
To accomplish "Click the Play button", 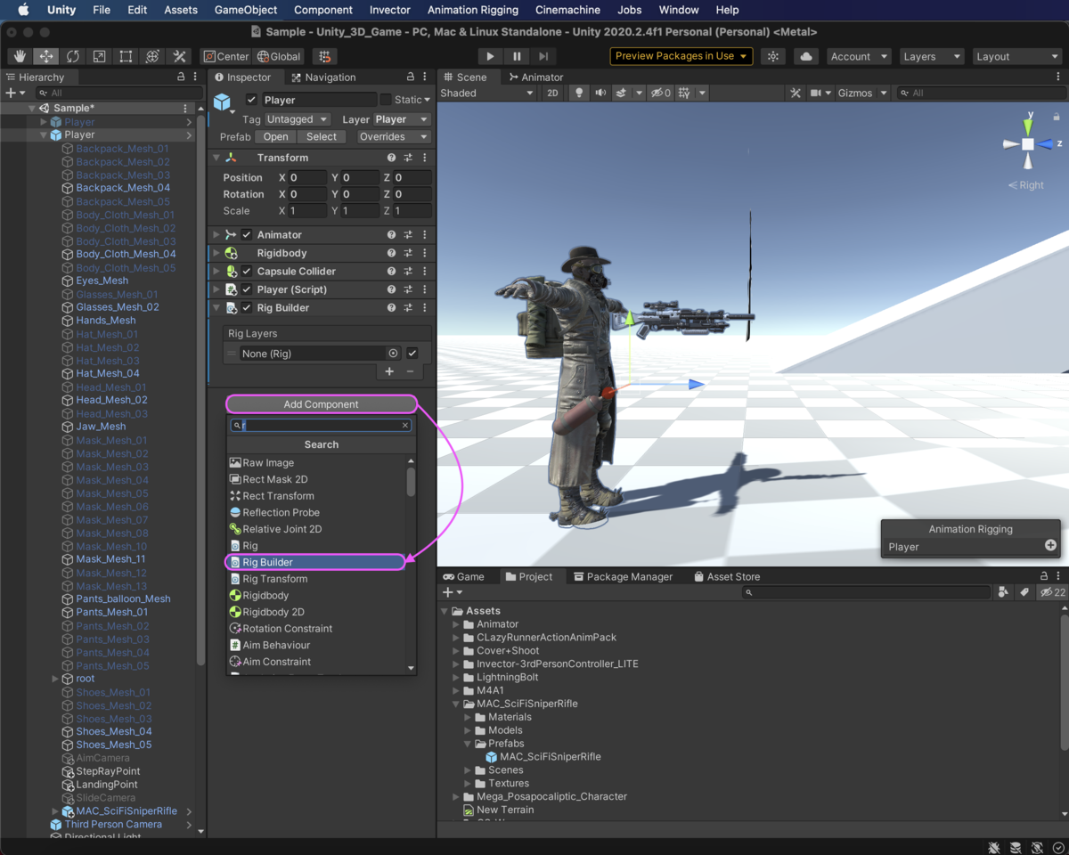I will pos(490,56).
